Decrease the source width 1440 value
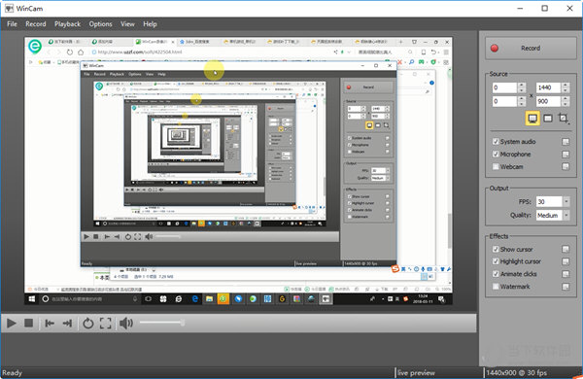This screenshot has width=583, height=379. [x=566, y=90]
